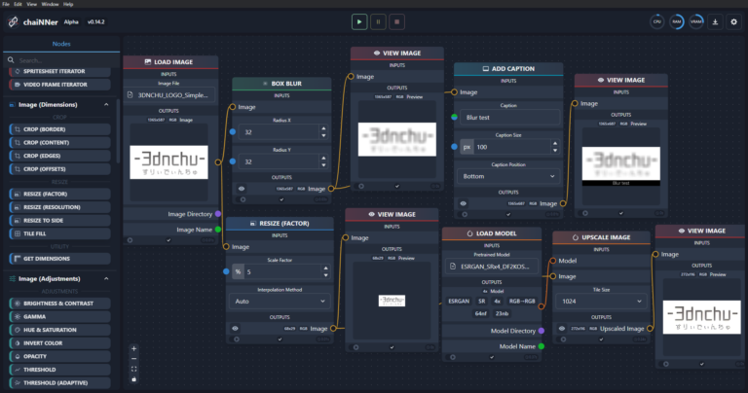Click the Load Image preview thumbnail
Image resolution: width=748 pixels, height=393 pixels.
168,161
